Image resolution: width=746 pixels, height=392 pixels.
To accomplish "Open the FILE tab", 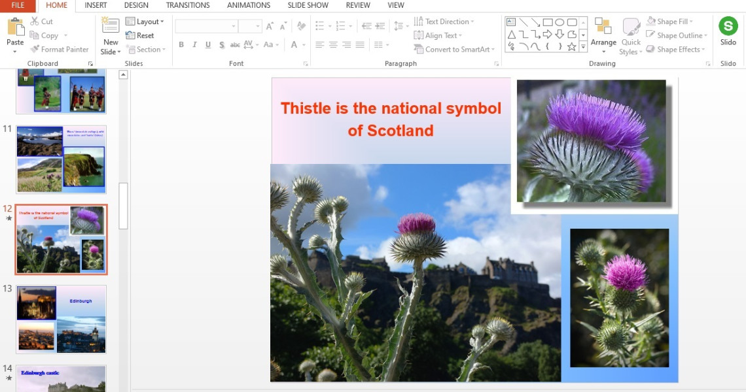I will (18, 5).
